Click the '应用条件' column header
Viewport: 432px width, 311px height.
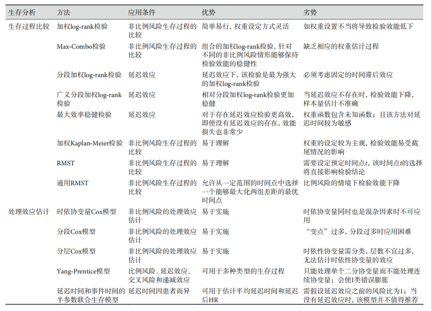pyautogui.click(x=142, y=12)
